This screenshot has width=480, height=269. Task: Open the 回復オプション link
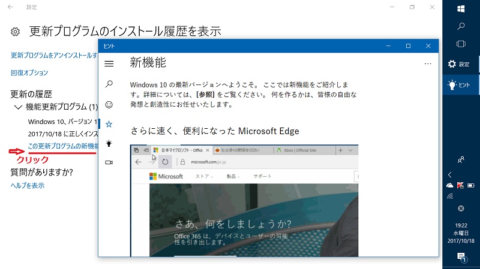29,72
